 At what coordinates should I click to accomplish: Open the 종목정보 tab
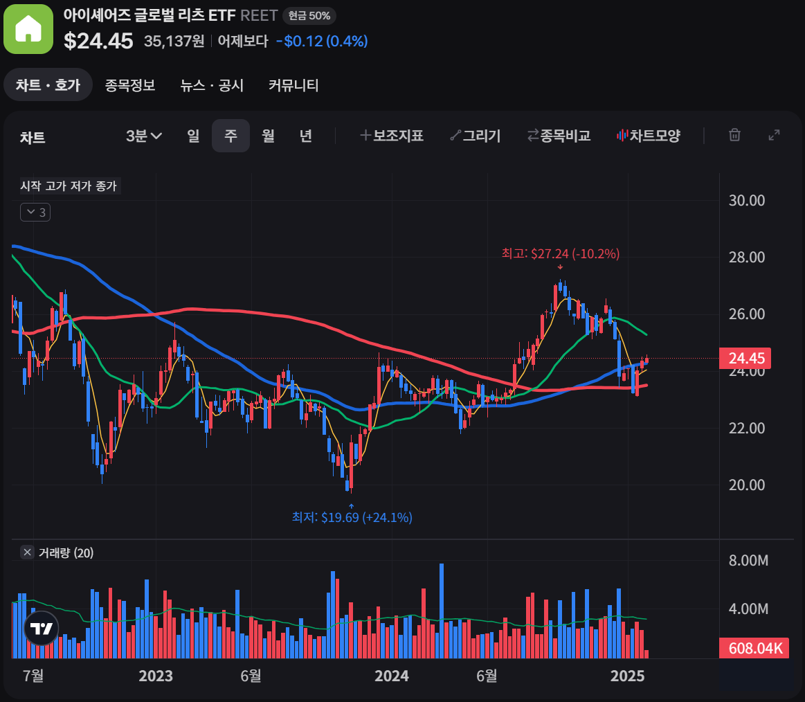[130, 84]
